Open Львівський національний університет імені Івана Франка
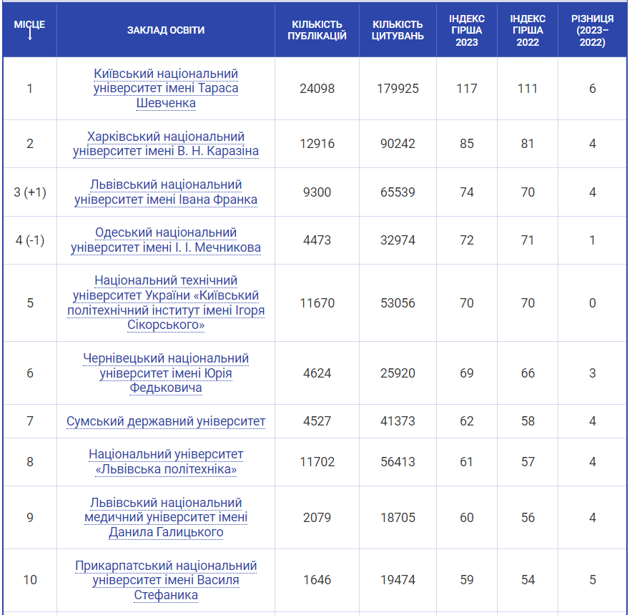Screen dimensions: 632x615 tap(166, 192)
